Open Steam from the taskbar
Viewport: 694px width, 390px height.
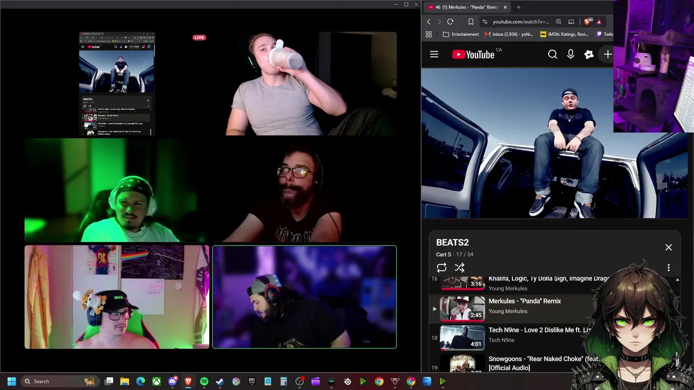220,381
